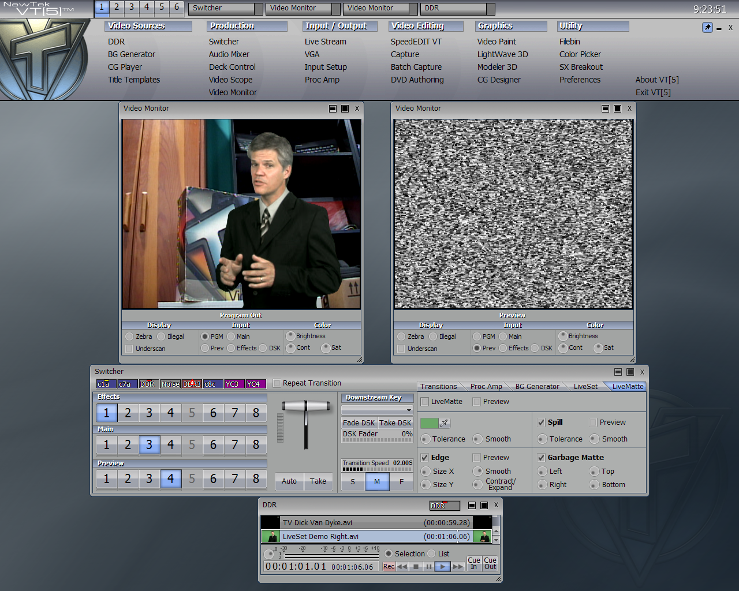Click the Brightness knob on the Program Out monitor

click(290, 336)
